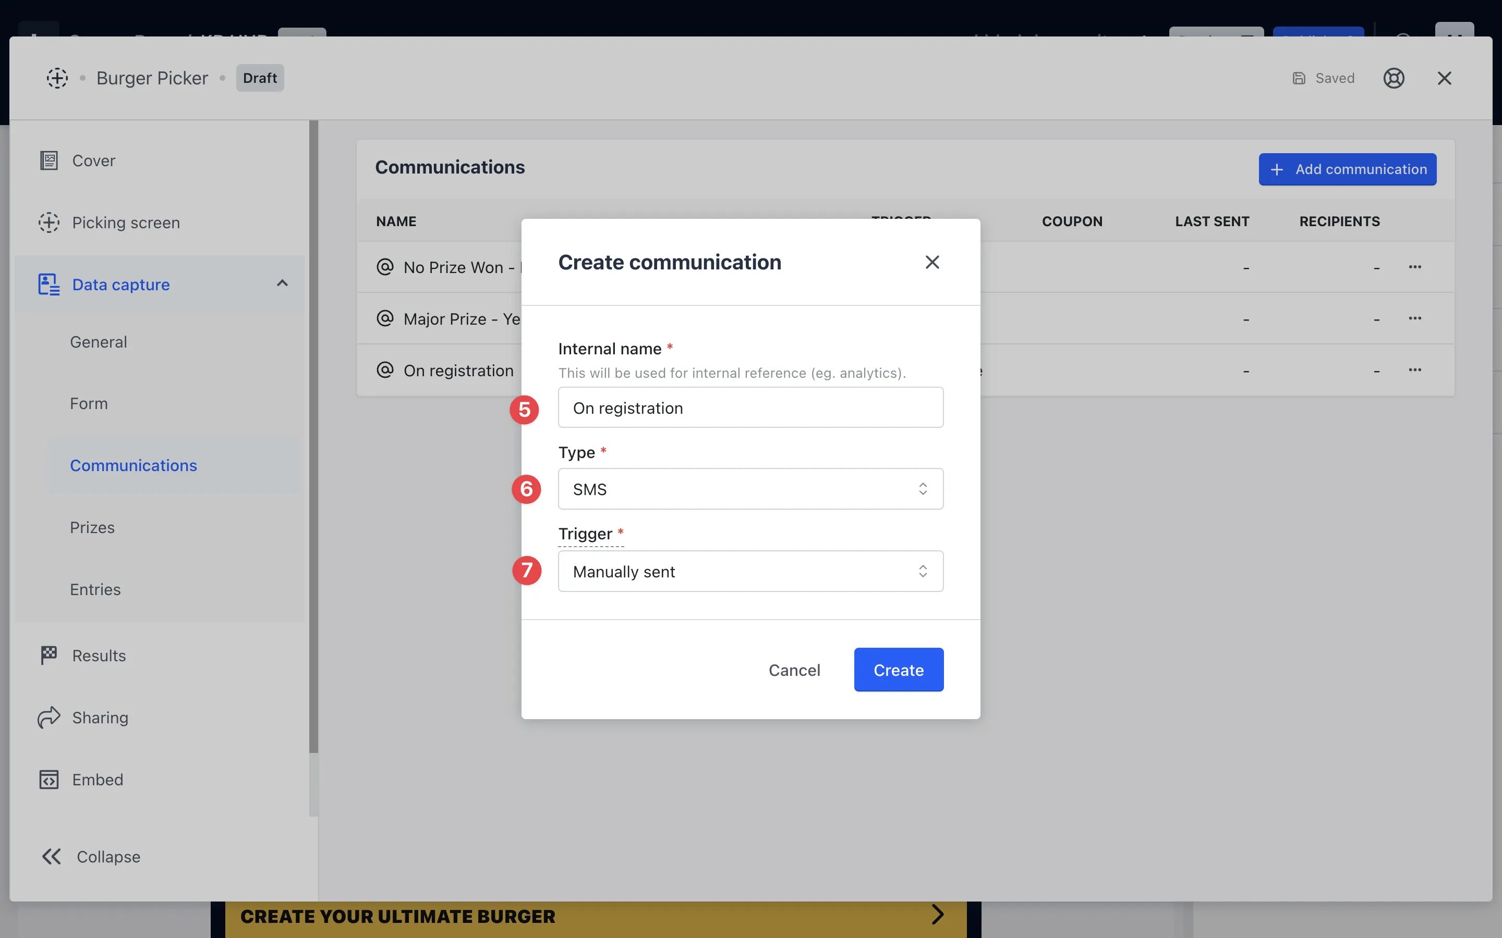The height and width of the screenshot is (938, 1502).
Task: Click the COUPON column header
Action: click(x=1072, y=221)
